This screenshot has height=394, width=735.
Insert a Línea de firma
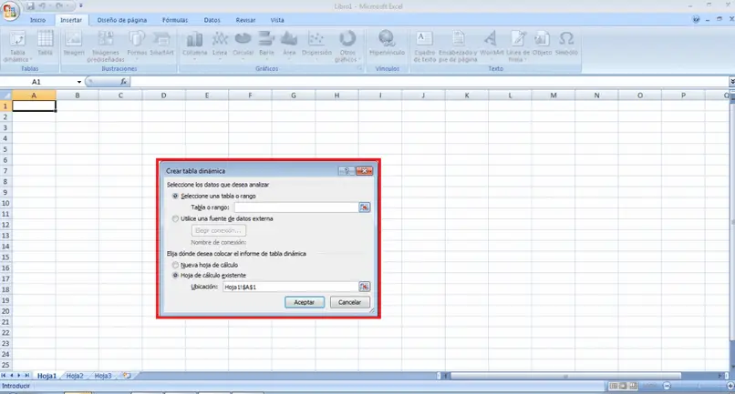(x=517, y=46)
